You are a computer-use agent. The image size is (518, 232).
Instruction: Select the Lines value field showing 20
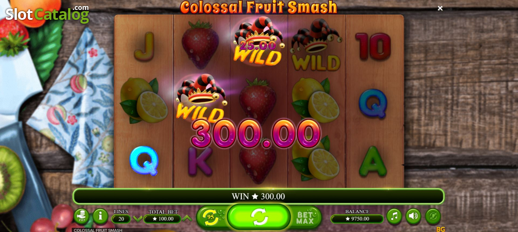pyautogui.click(x=121, y=219)
